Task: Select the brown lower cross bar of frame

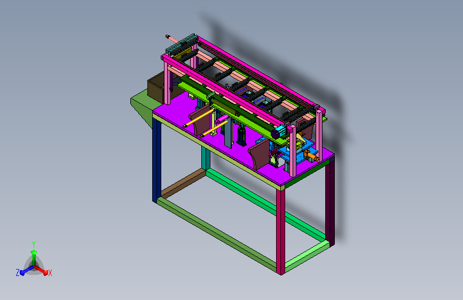Action: [183, 184]
